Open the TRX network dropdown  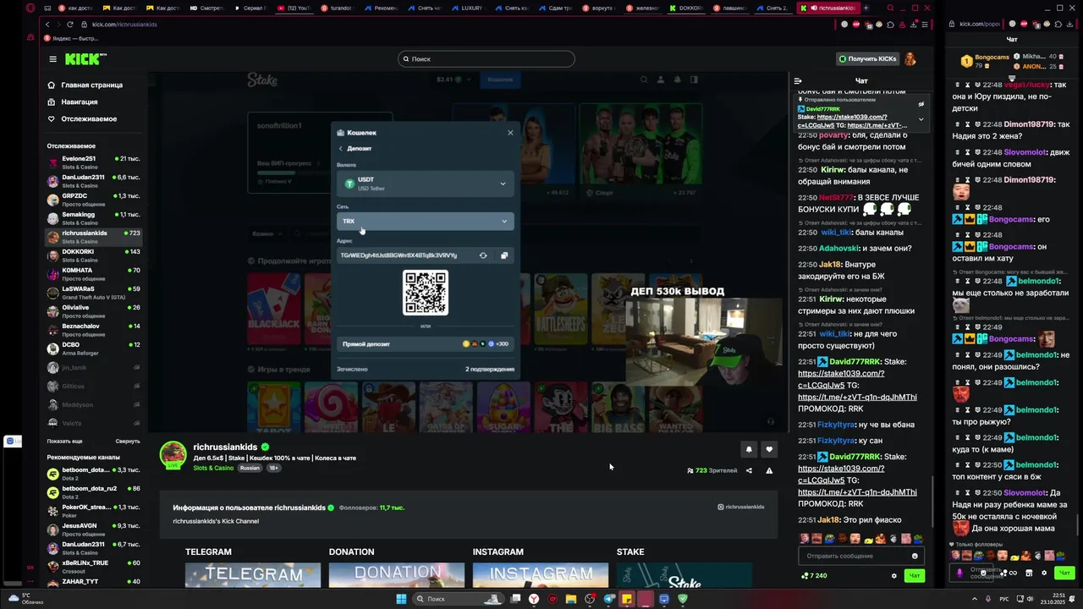[425, 221]
